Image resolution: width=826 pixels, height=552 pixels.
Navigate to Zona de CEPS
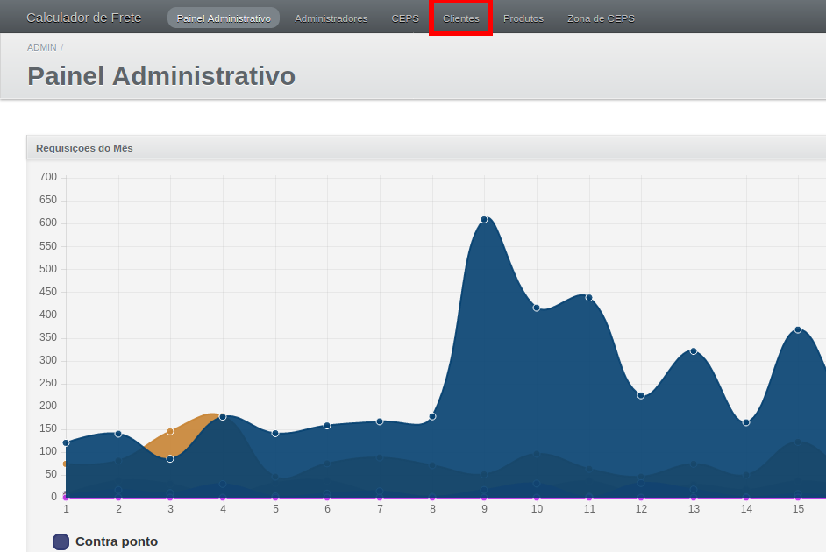(601, 18)
